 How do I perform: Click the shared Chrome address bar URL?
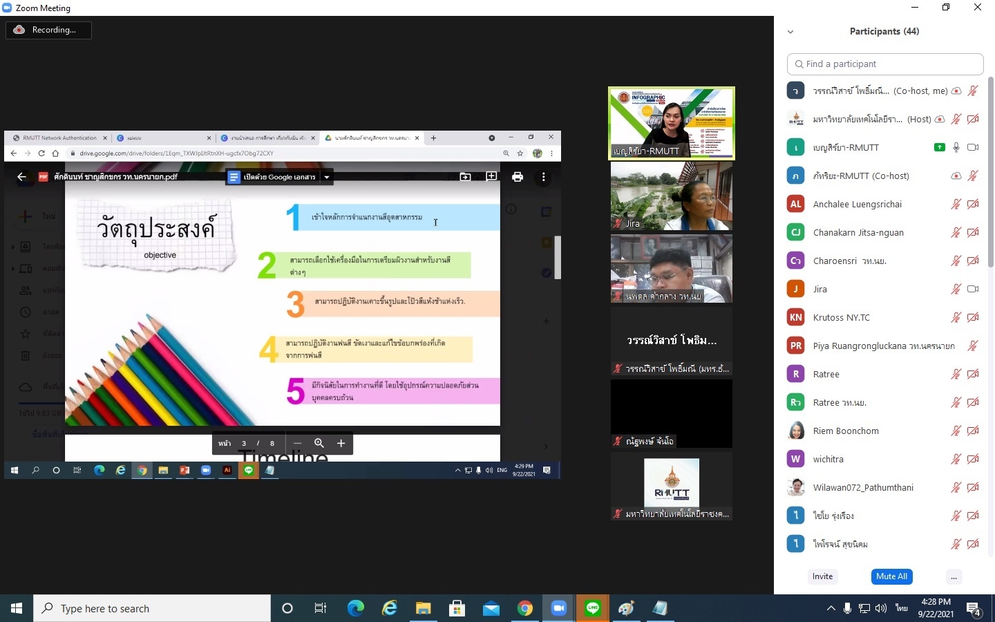point(176,153)
